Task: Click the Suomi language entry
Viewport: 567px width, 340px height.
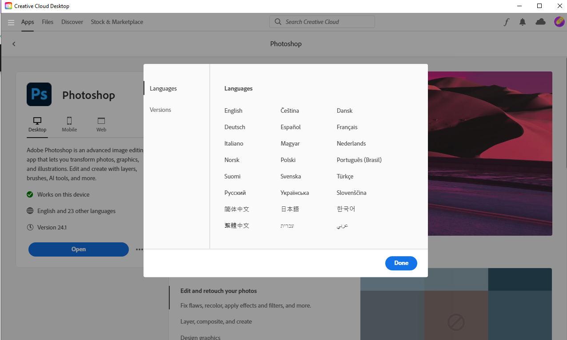Action: pyautogui.click(x=232, y=176)
